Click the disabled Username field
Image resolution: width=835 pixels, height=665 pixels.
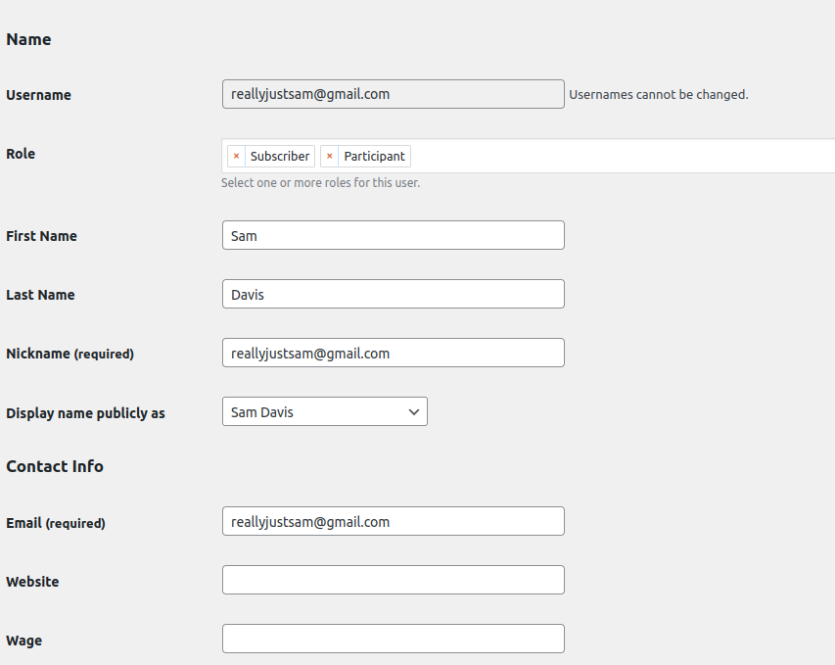[x=393, y=95]
